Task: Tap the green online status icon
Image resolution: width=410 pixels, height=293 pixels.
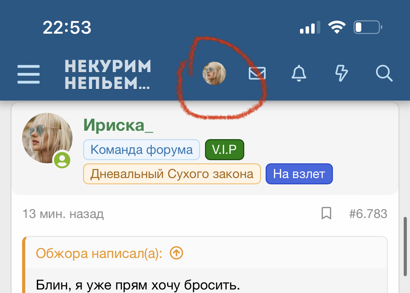Action: click(x=62, y=160)
